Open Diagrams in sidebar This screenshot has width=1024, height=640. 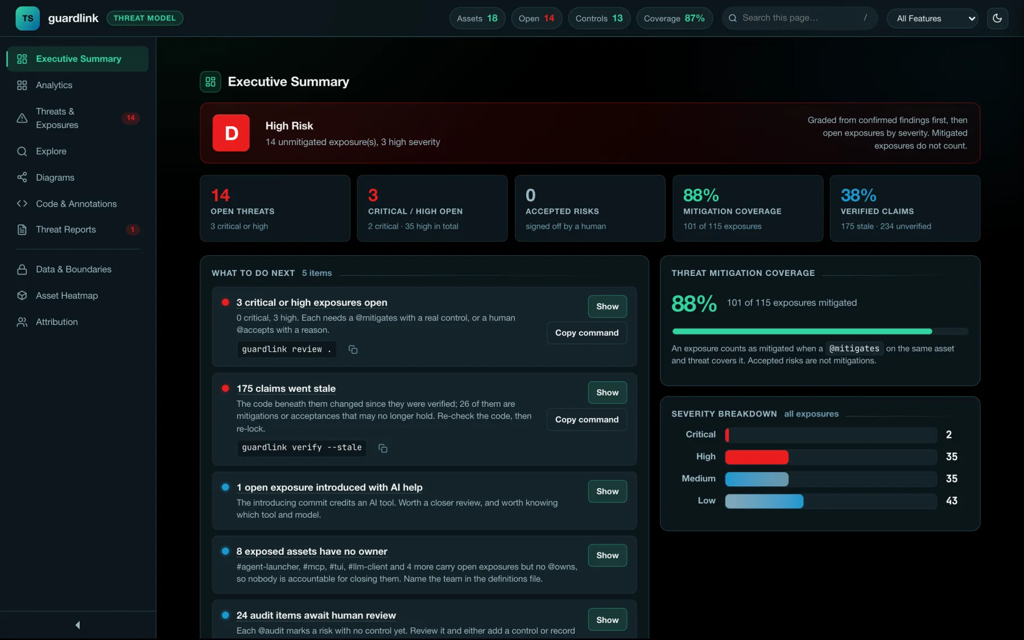[77, 177]
